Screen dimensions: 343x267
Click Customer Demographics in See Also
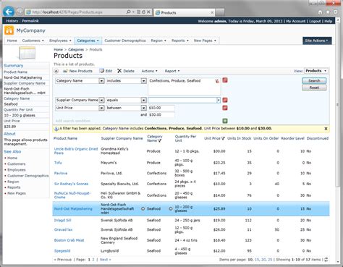pos(28,176)
